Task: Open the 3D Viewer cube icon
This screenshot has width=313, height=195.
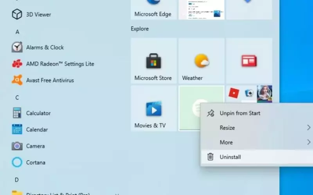Action: point(17,14)
